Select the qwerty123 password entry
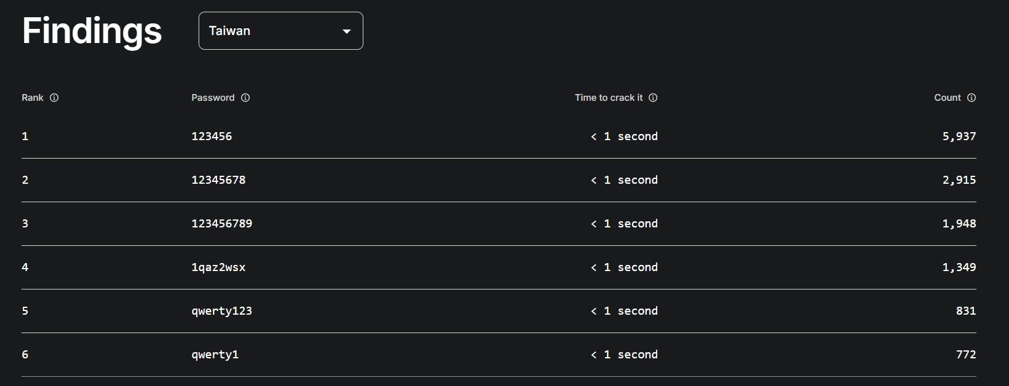 pos(221,311)
